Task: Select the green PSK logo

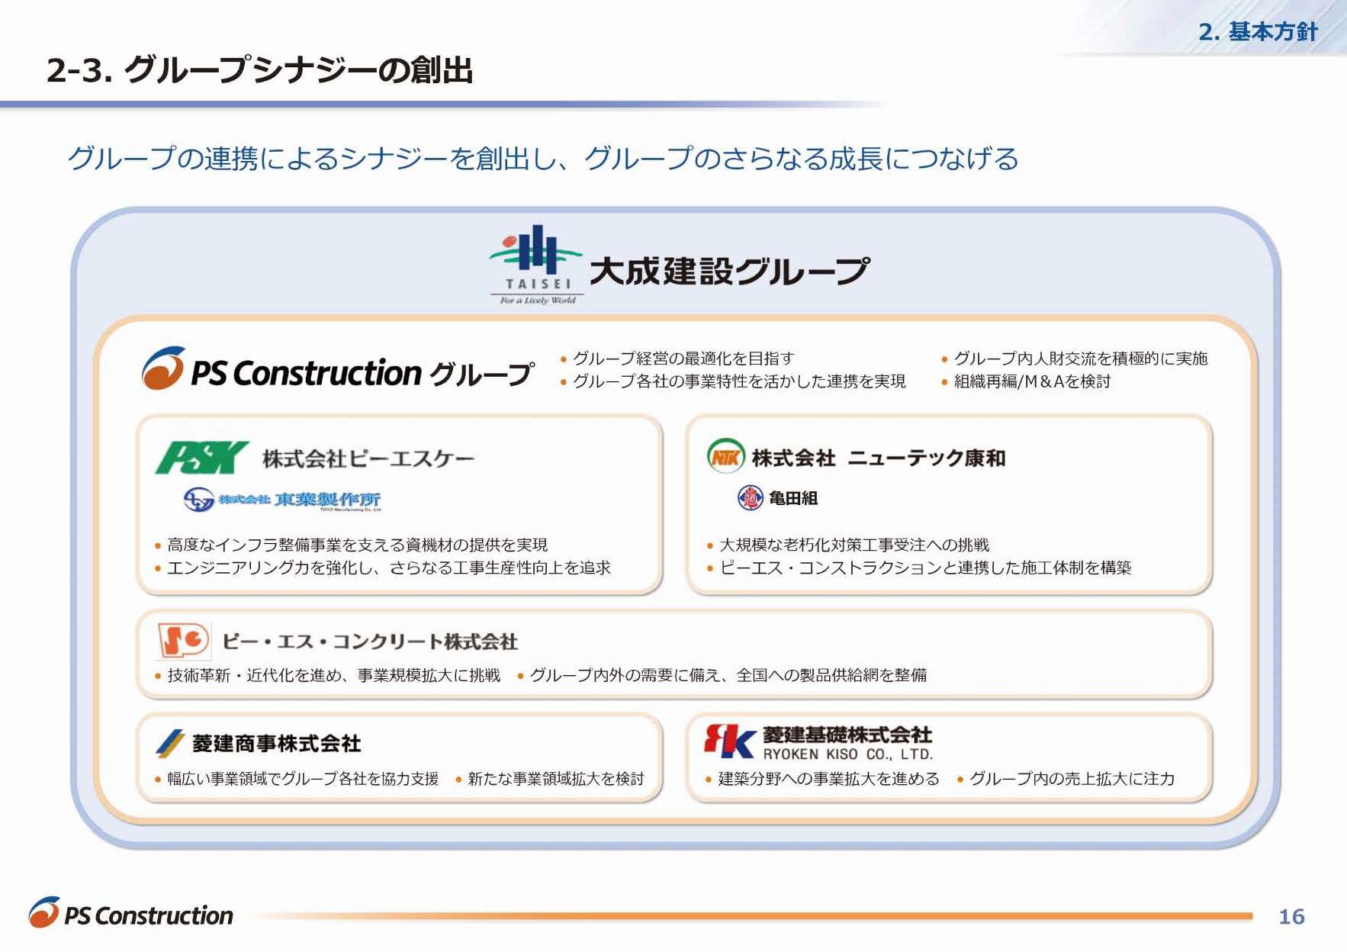Action: [201, 458]
